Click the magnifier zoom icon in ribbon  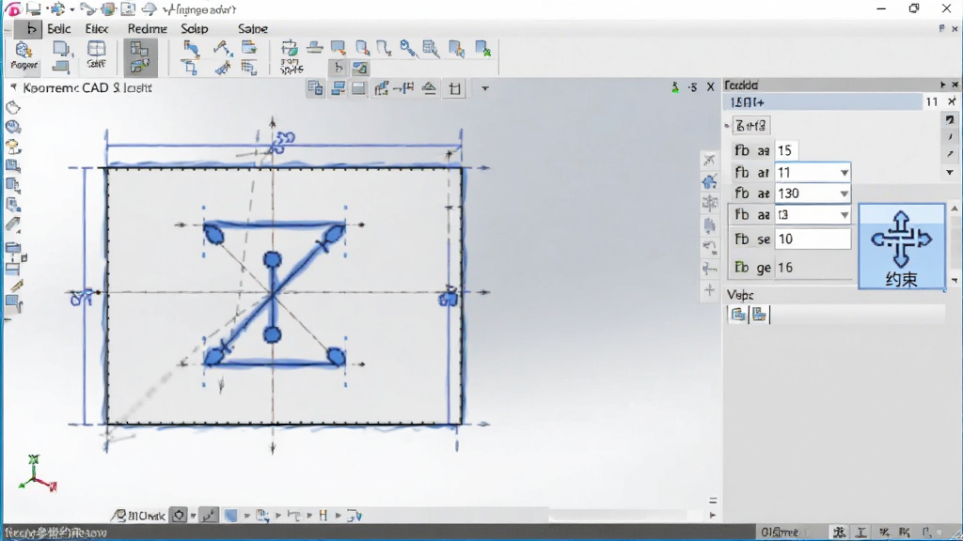[407, 49]
